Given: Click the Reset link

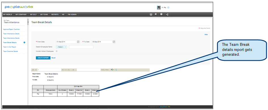Looking at the screenshot, I should (54, 58).
